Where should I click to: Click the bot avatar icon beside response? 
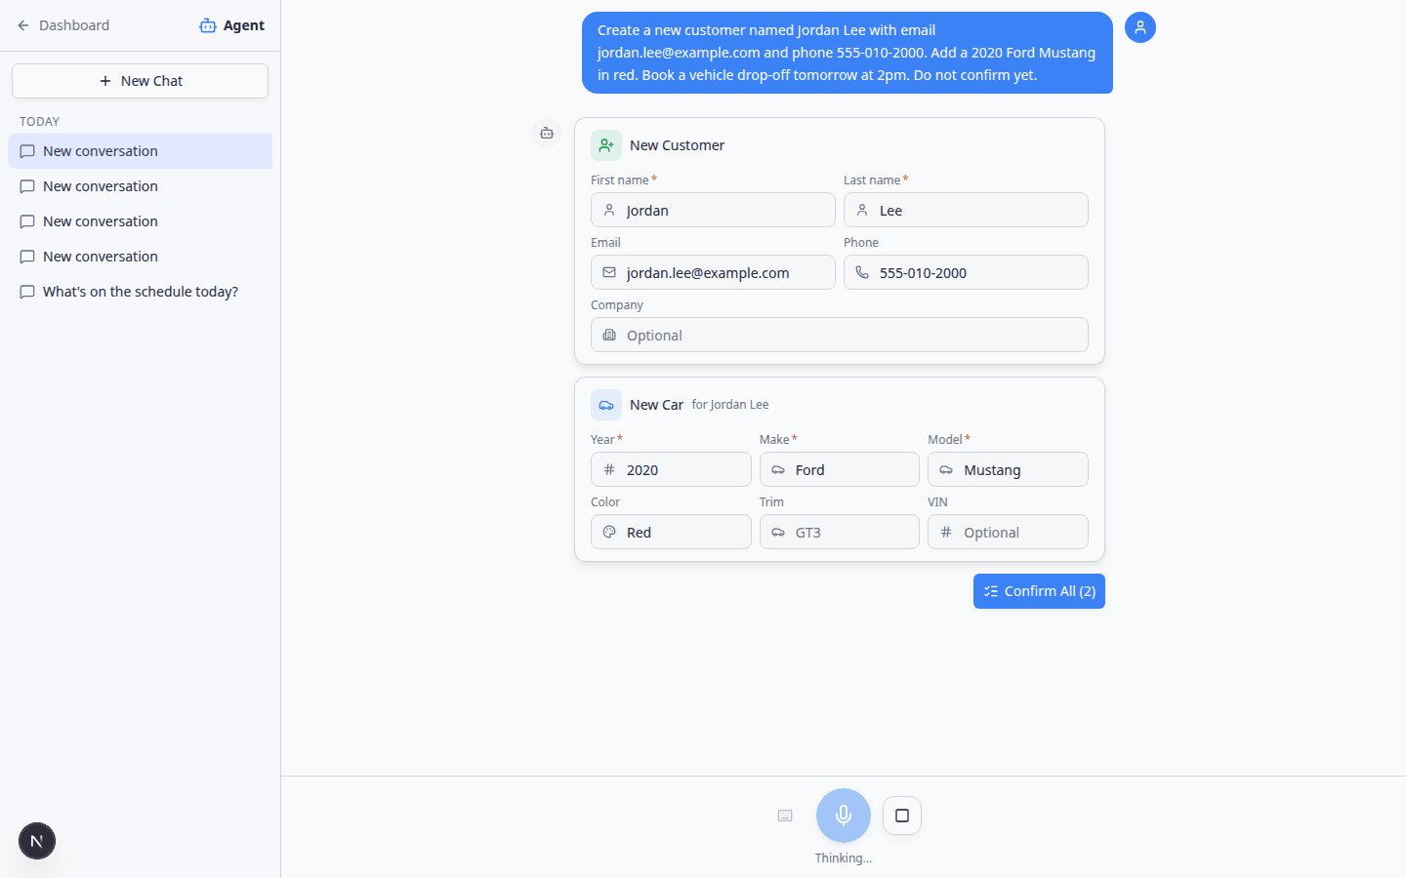[547, 133]
